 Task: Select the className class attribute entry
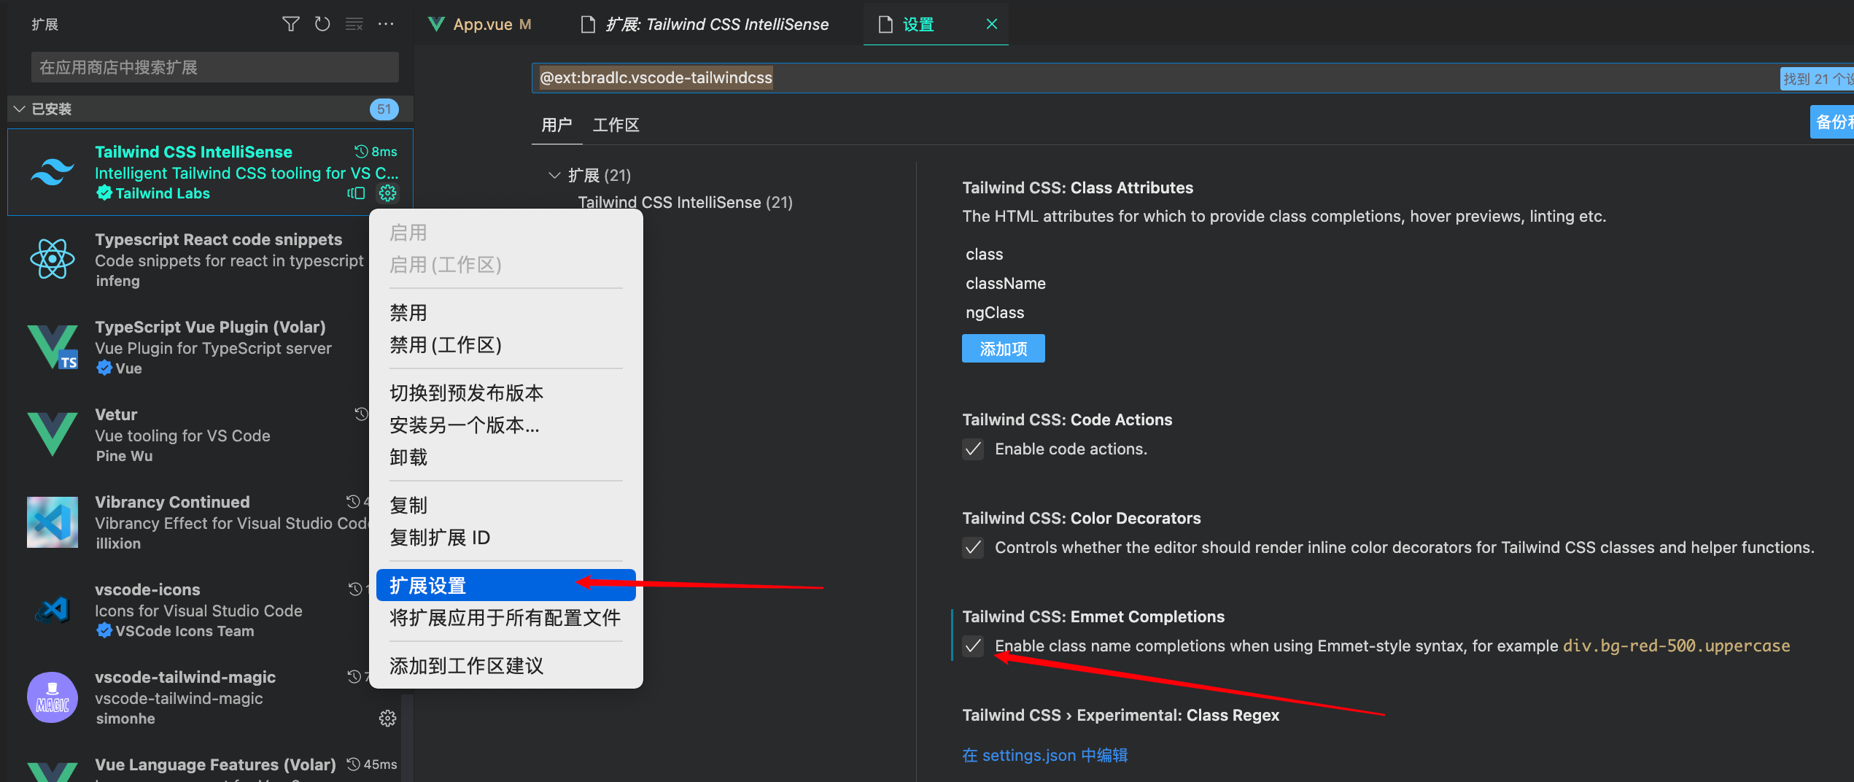[1005, 283]
